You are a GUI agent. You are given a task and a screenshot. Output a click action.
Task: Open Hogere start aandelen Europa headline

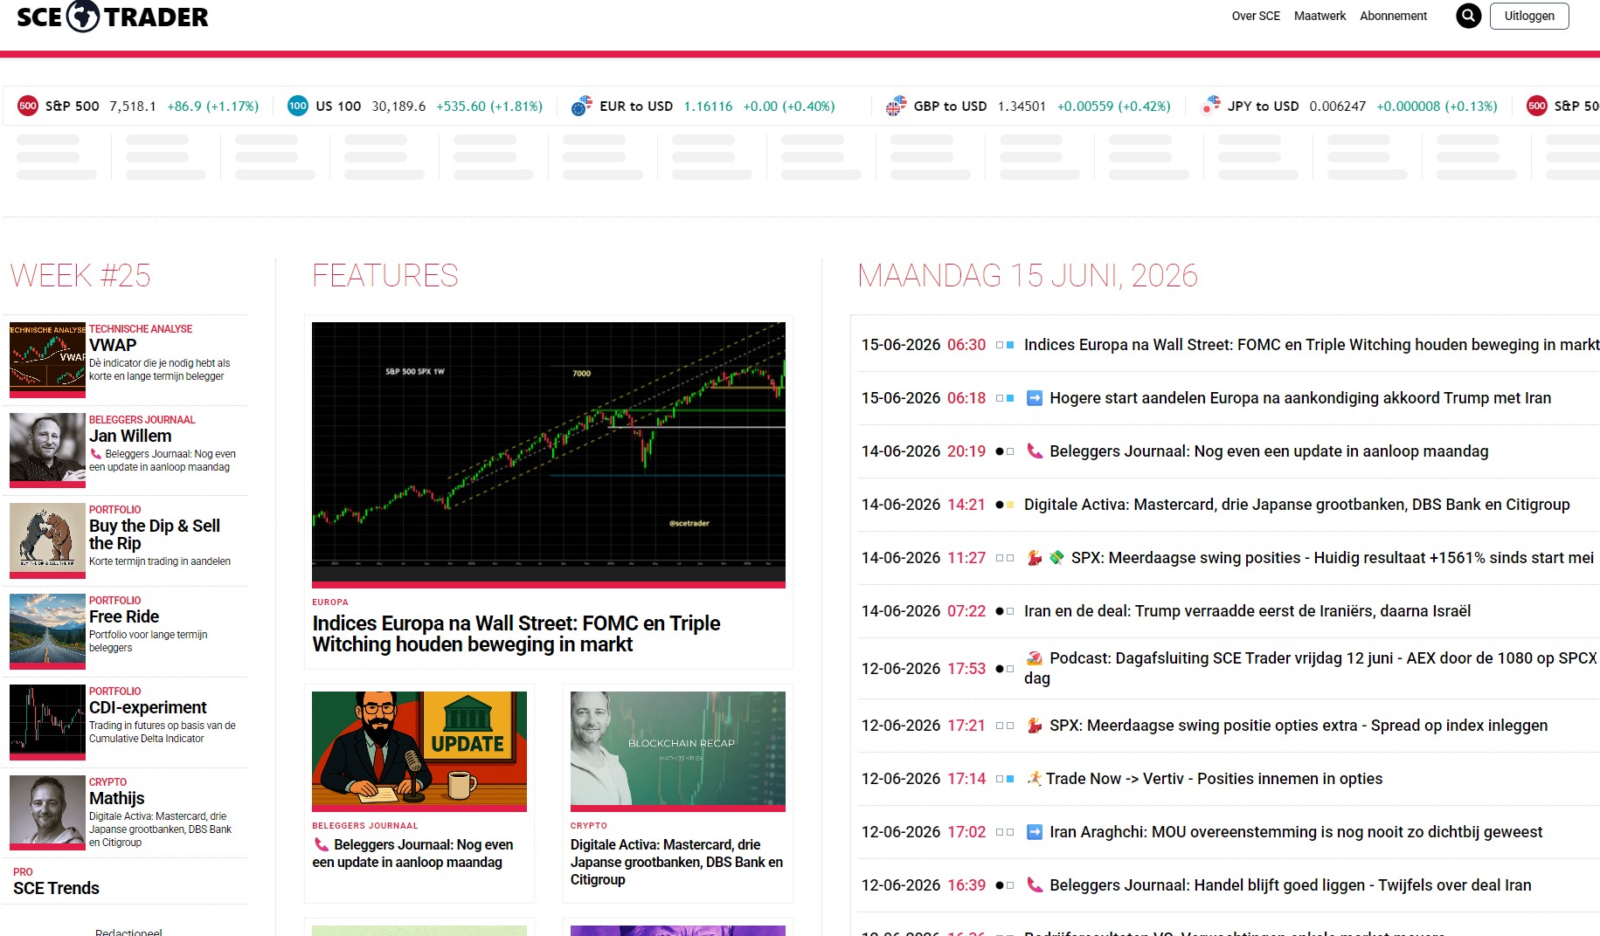click(x=1300, y=398)
